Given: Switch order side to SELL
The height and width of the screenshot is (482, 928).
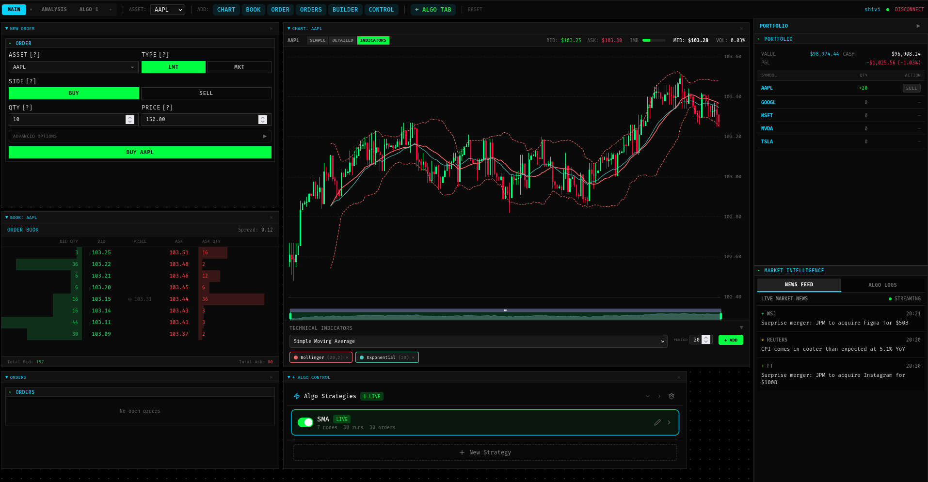Looking at the screenshot, I should tap(206, 93).
